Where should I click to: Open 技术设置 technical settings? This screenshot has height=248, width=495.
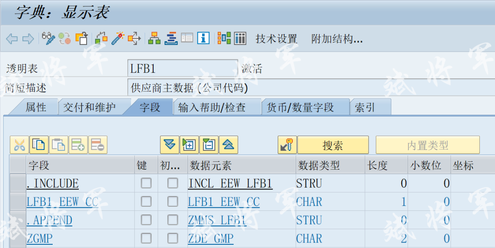tap(276, 39)
